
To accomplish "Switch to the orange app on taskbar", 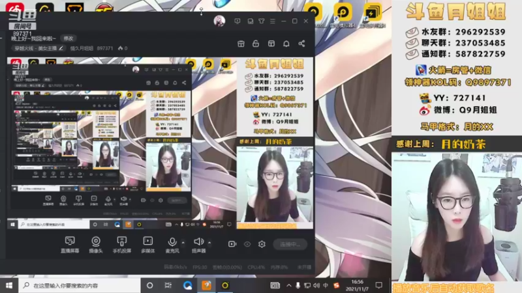I will [x=206, y=285].
